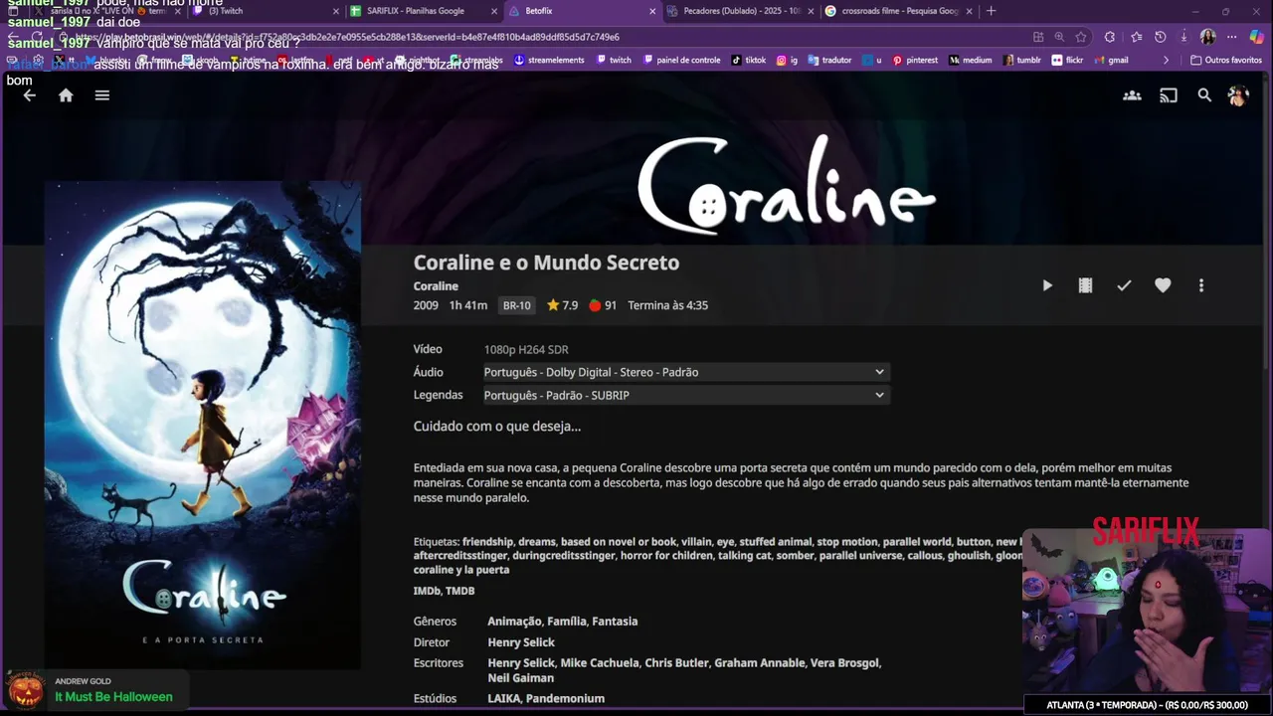Click the cast to device icon
The image size is (1273, 716).
tap(1169, 95)
